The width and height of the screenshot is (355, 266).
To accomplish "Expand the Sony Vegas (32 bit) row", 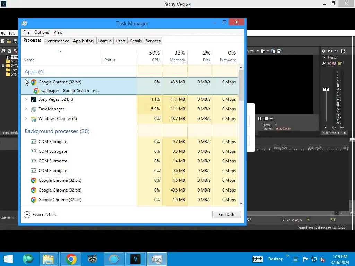I will coord(26,99).
